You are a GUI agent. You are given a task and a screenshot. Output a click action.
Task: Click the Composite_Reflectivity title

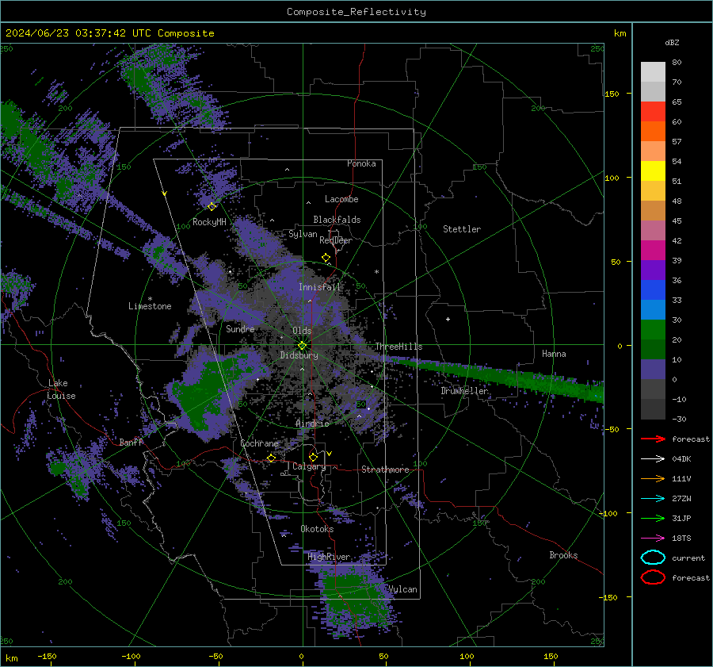(x=356, y=12)
